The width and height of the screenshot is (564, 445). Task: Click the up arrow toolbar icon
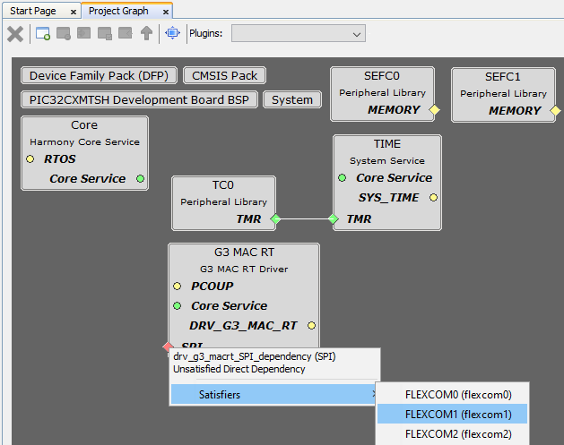(x=146, y=33)
